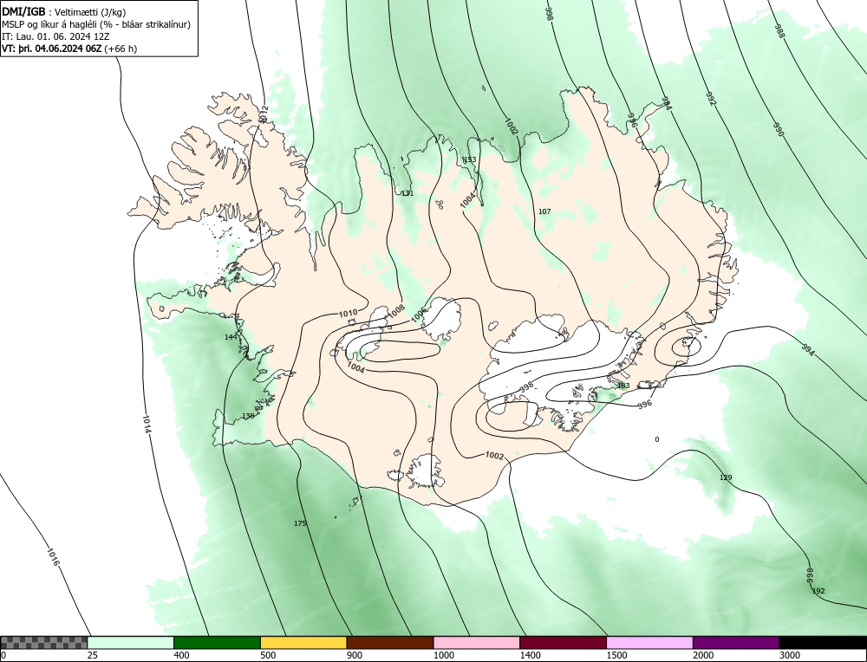Image resolution: width=867 pixels, height=662 pixels.
Task: Click the 990 isobar label
Action: [779, 129]
